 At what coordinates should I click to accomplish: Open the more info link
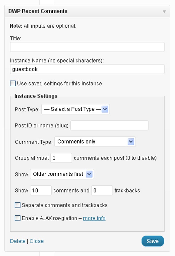(94, 218)
